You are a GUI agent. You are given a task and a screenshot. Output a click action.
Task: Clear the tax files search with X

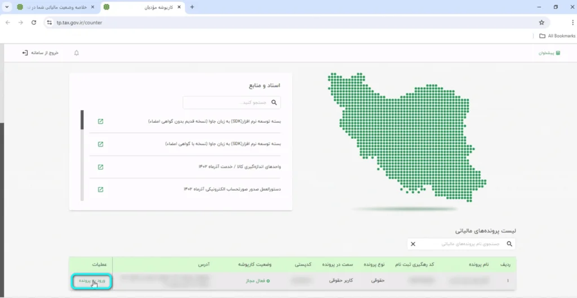pos(412,244)
